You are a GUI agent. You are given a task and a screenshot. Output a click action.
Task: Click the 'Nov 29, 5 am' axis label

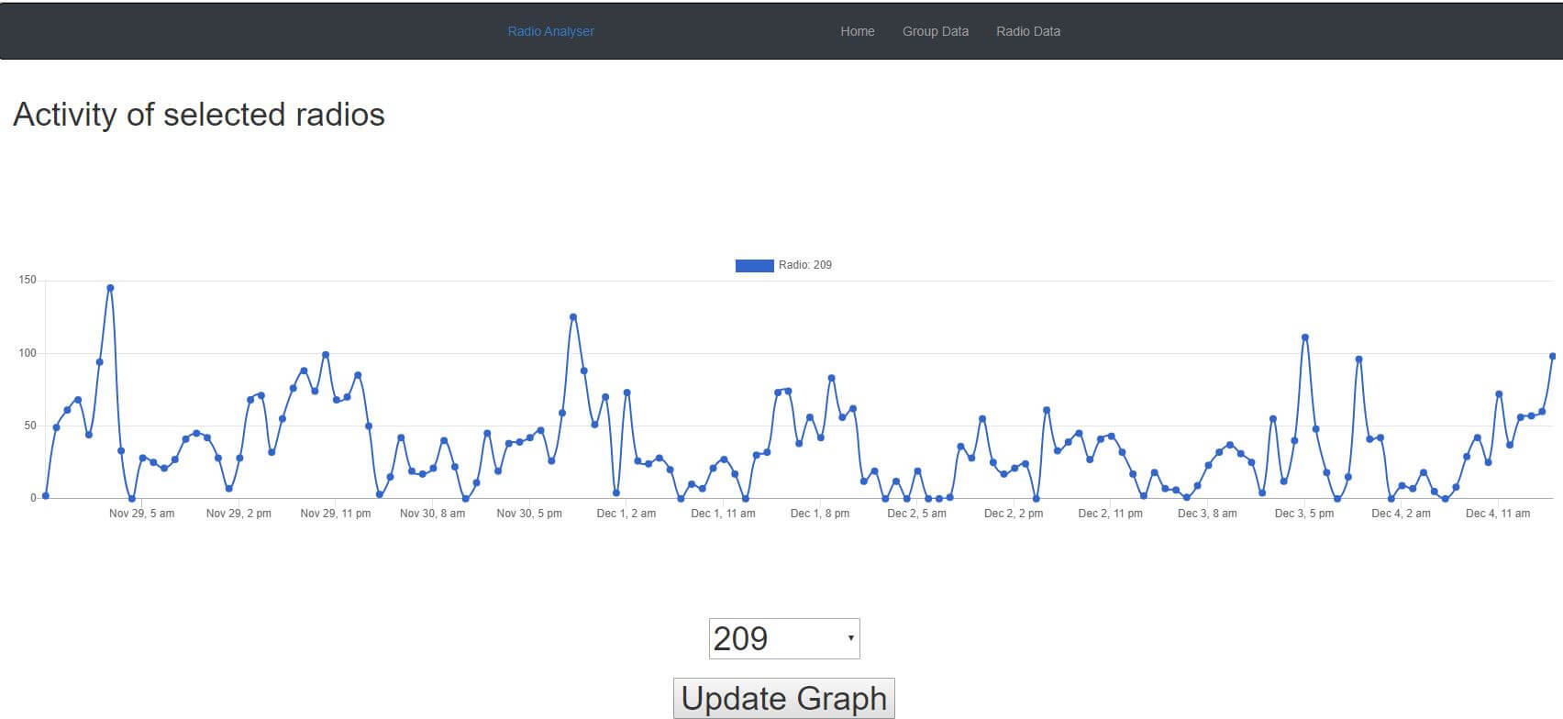(x=141, y=514)
